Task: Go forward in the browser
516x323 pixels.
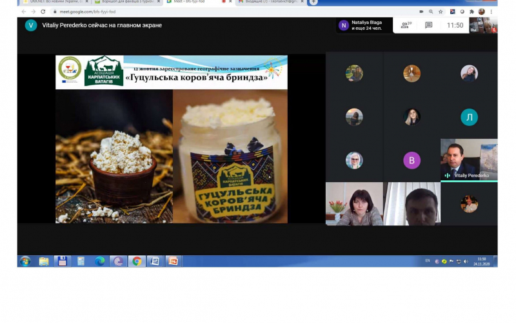Action: 34,12
